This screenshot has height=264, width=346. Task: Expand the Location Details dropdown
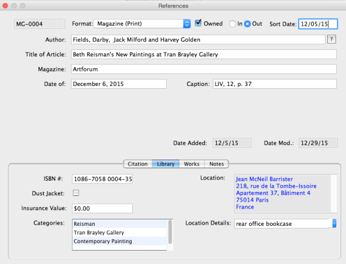point(334,223)
